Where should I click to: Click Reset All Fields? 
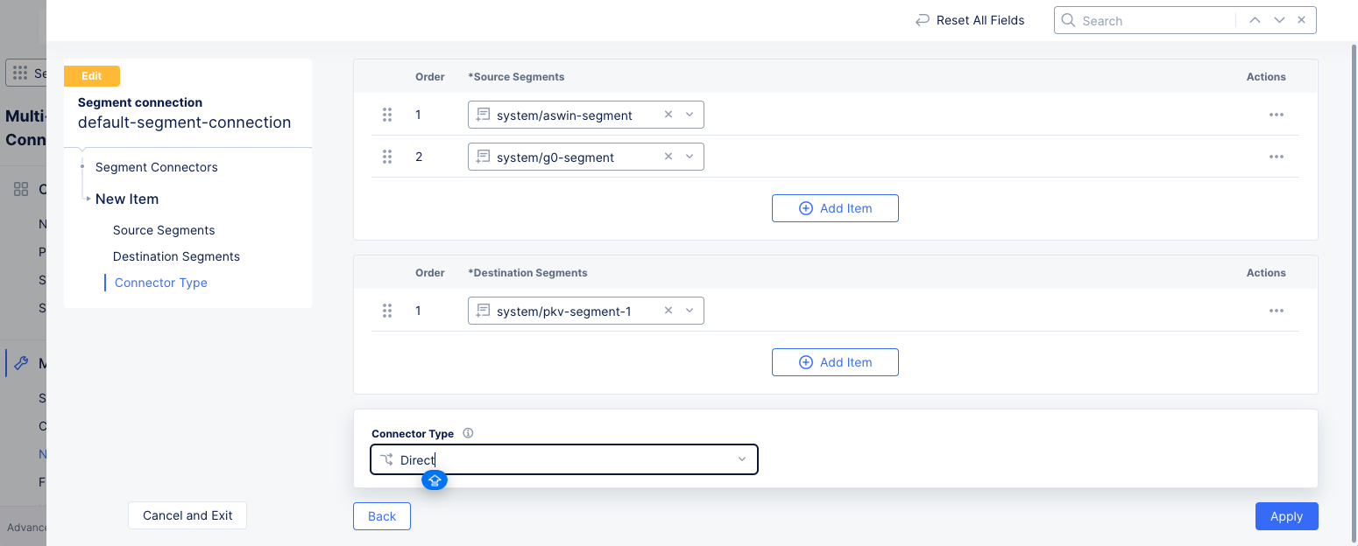pos(970,20)
